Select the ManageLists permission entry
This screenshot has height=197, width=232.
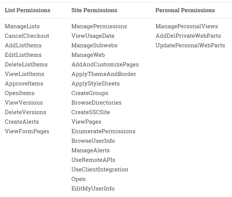point(22,26)
